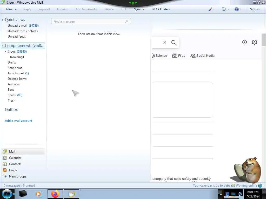Click the Sync toolbar button

[137, 9]
